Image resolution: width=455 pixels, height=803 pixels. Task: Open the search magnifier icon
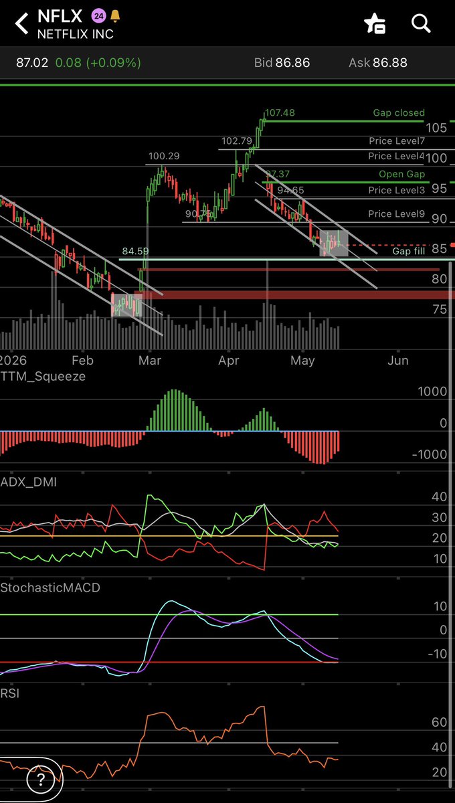tap(421, 24)
